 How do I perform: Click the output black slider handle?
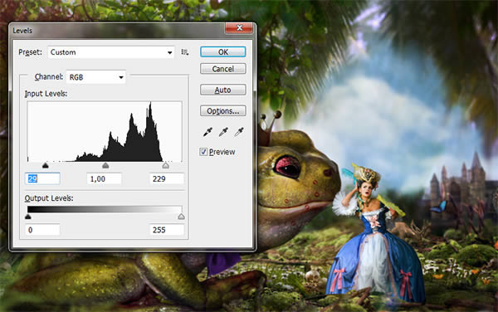pyautogui.click(x=28, y=217)
